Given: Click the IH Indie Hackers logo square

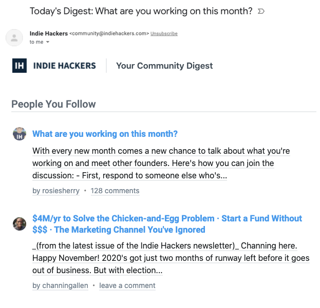Looking at the screenshot, I should pyautogui.click(x=20, y=66).
